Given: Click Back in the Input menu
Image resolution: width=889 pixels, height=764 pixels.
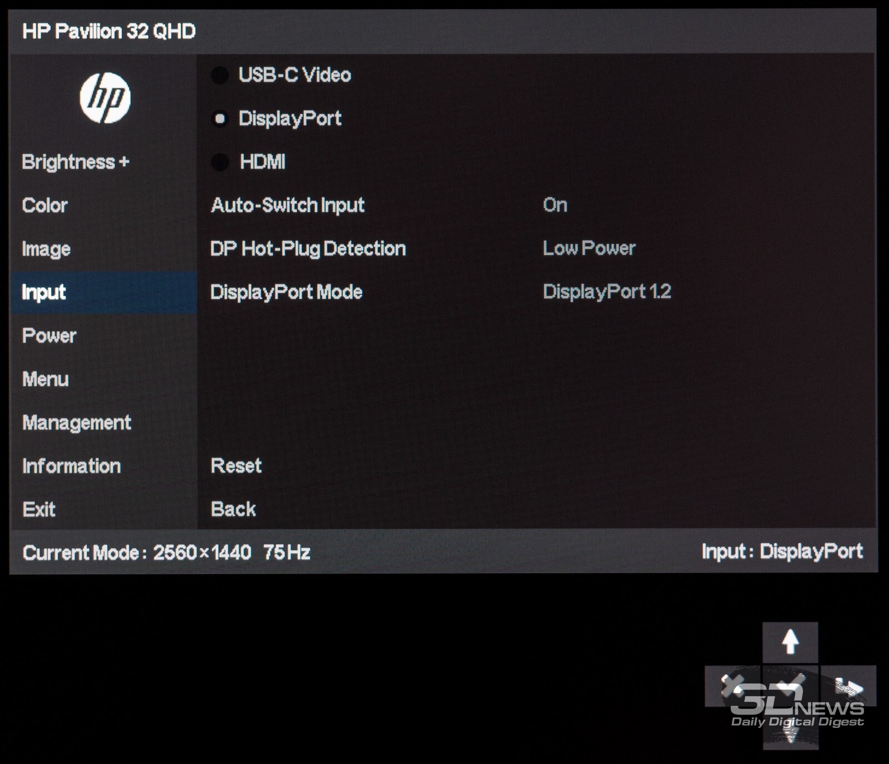Looking at the screenshot, I should pyautogui.click(x=233, y=510).
